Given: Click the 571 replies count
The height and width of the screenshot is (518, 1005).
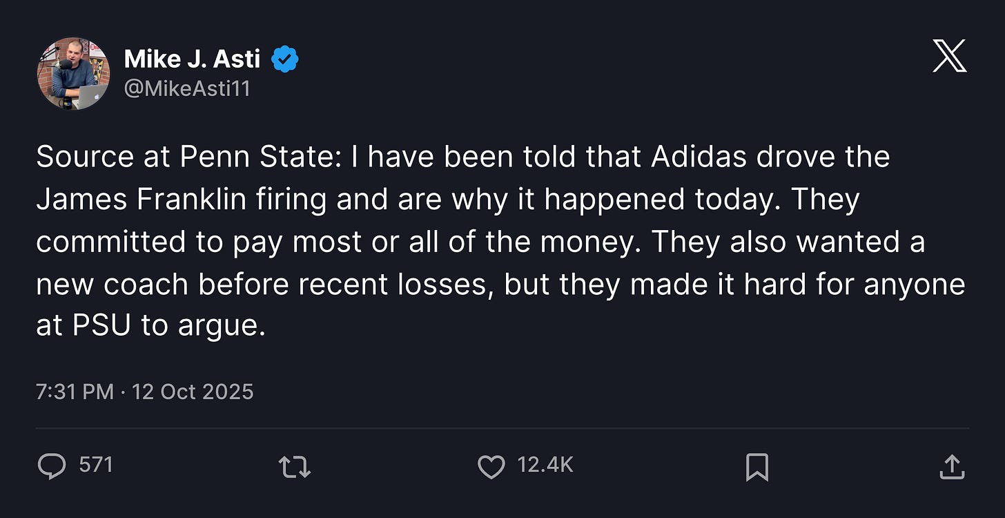Looking at the screenshot, I should tap(95, 465).
